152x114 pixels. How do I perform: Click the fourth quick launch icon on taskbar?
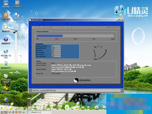(x=20, y=112)
